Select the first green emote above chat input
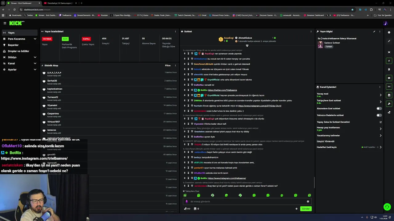The image size is (394, 221). 185,195
